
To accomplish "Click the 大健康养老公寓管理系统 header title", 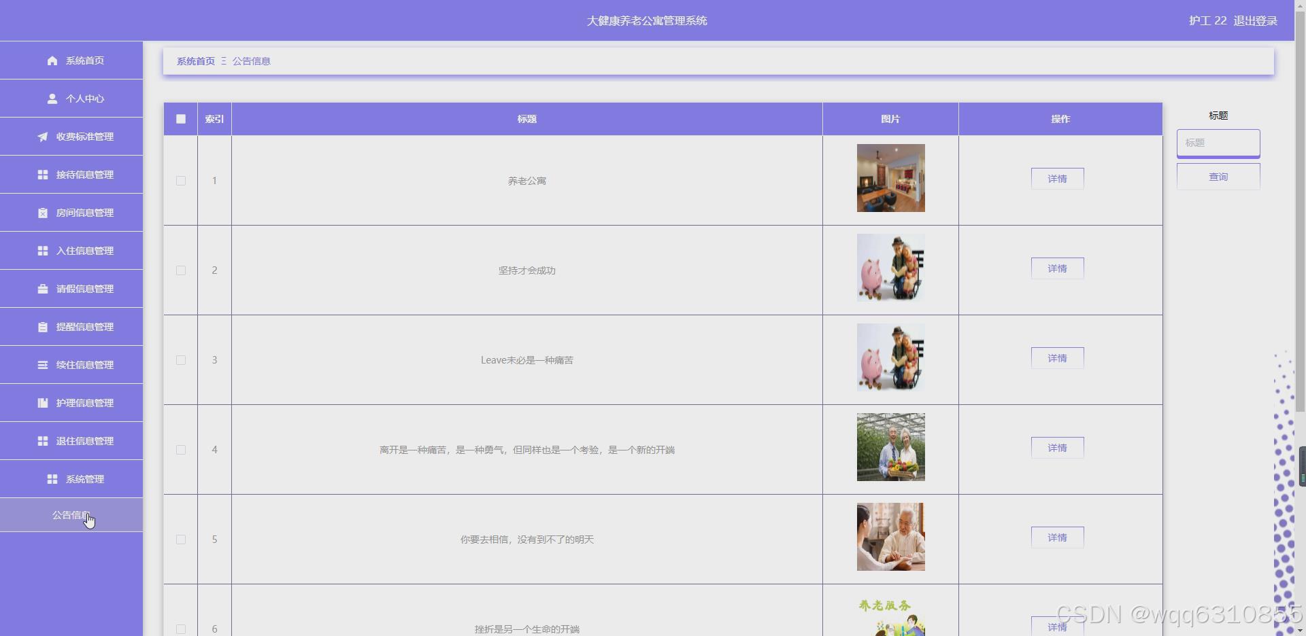I will pyautogui.click(x=647, y=21).
